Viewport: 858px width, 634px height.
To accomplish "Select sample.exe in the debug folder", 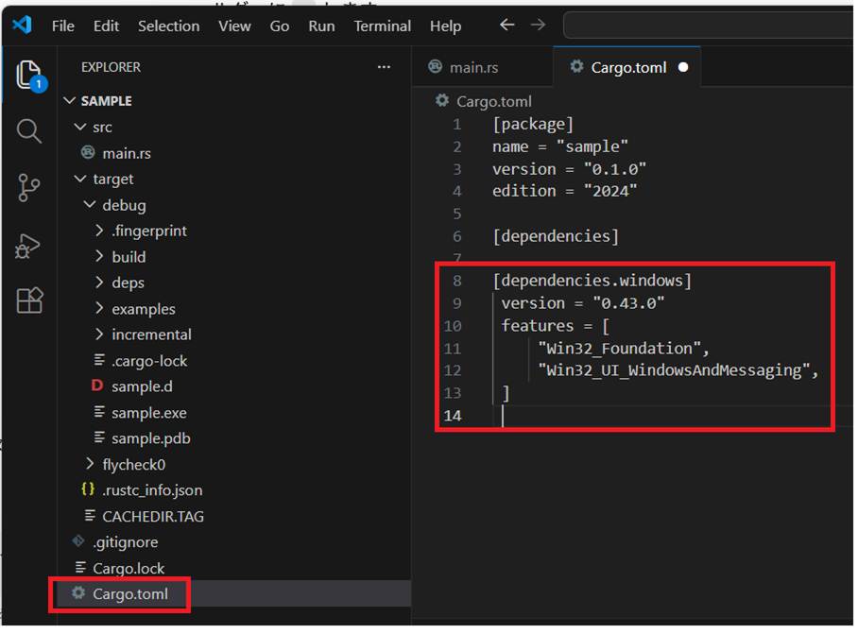I will coord(148,412).
